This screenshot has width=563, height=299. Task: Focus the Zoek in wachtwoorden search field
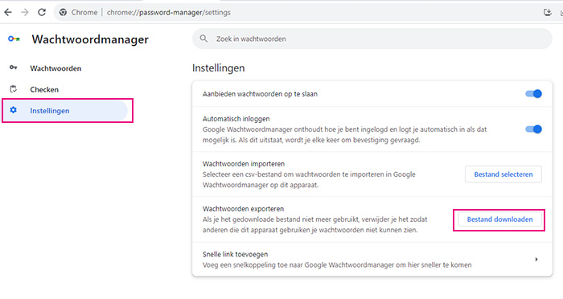372,39
